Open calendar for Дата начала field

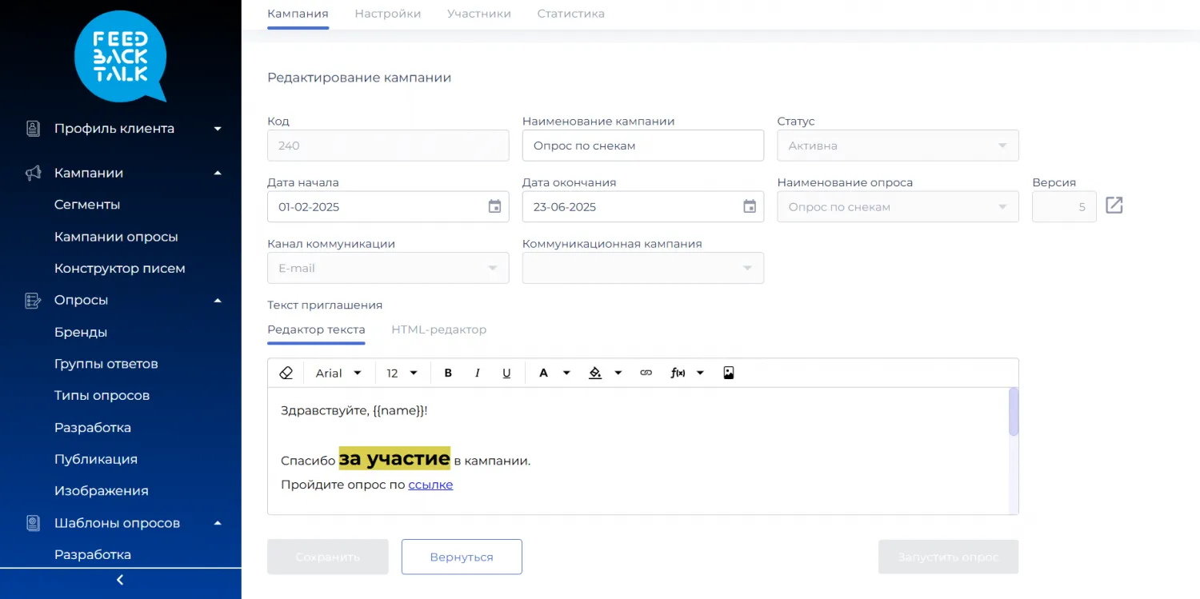pos(494,206)
